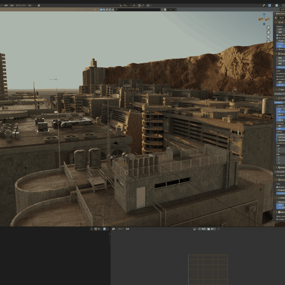This screenshot has height=285, width=285.
Task: Click the blue Z axis on navigation gizmo
Action: [264, 14]
